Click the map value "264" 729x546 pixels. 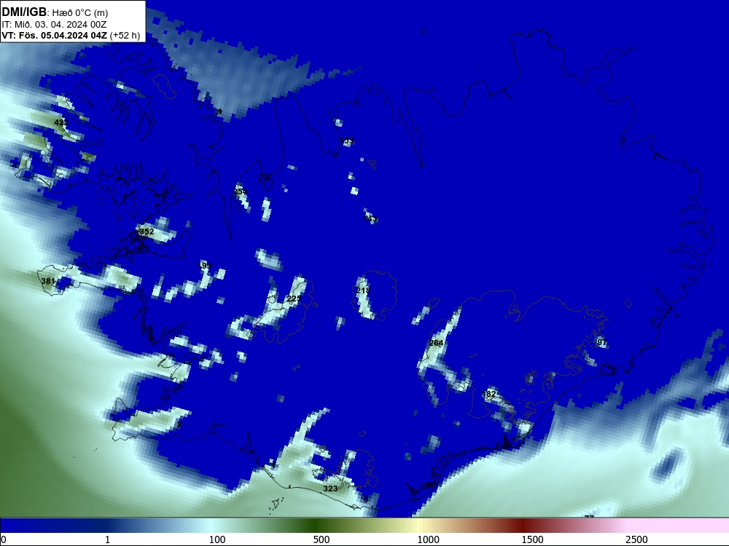tap(436, 343)
